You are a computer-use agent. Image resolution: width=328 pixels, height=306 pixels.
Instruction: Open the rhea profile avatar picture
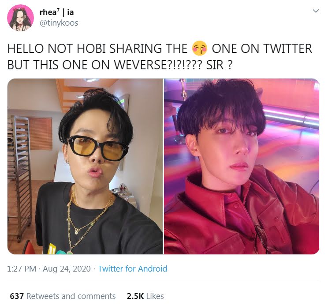click(x=20, y=18)
